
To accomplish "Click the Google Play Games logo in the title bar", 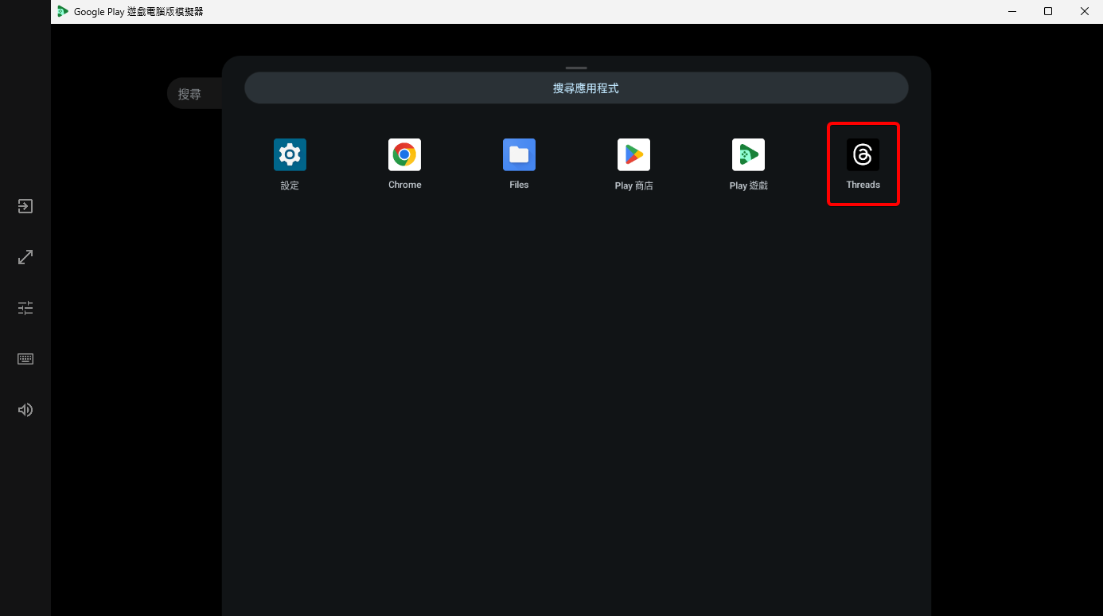I will [x=63, y=11].
